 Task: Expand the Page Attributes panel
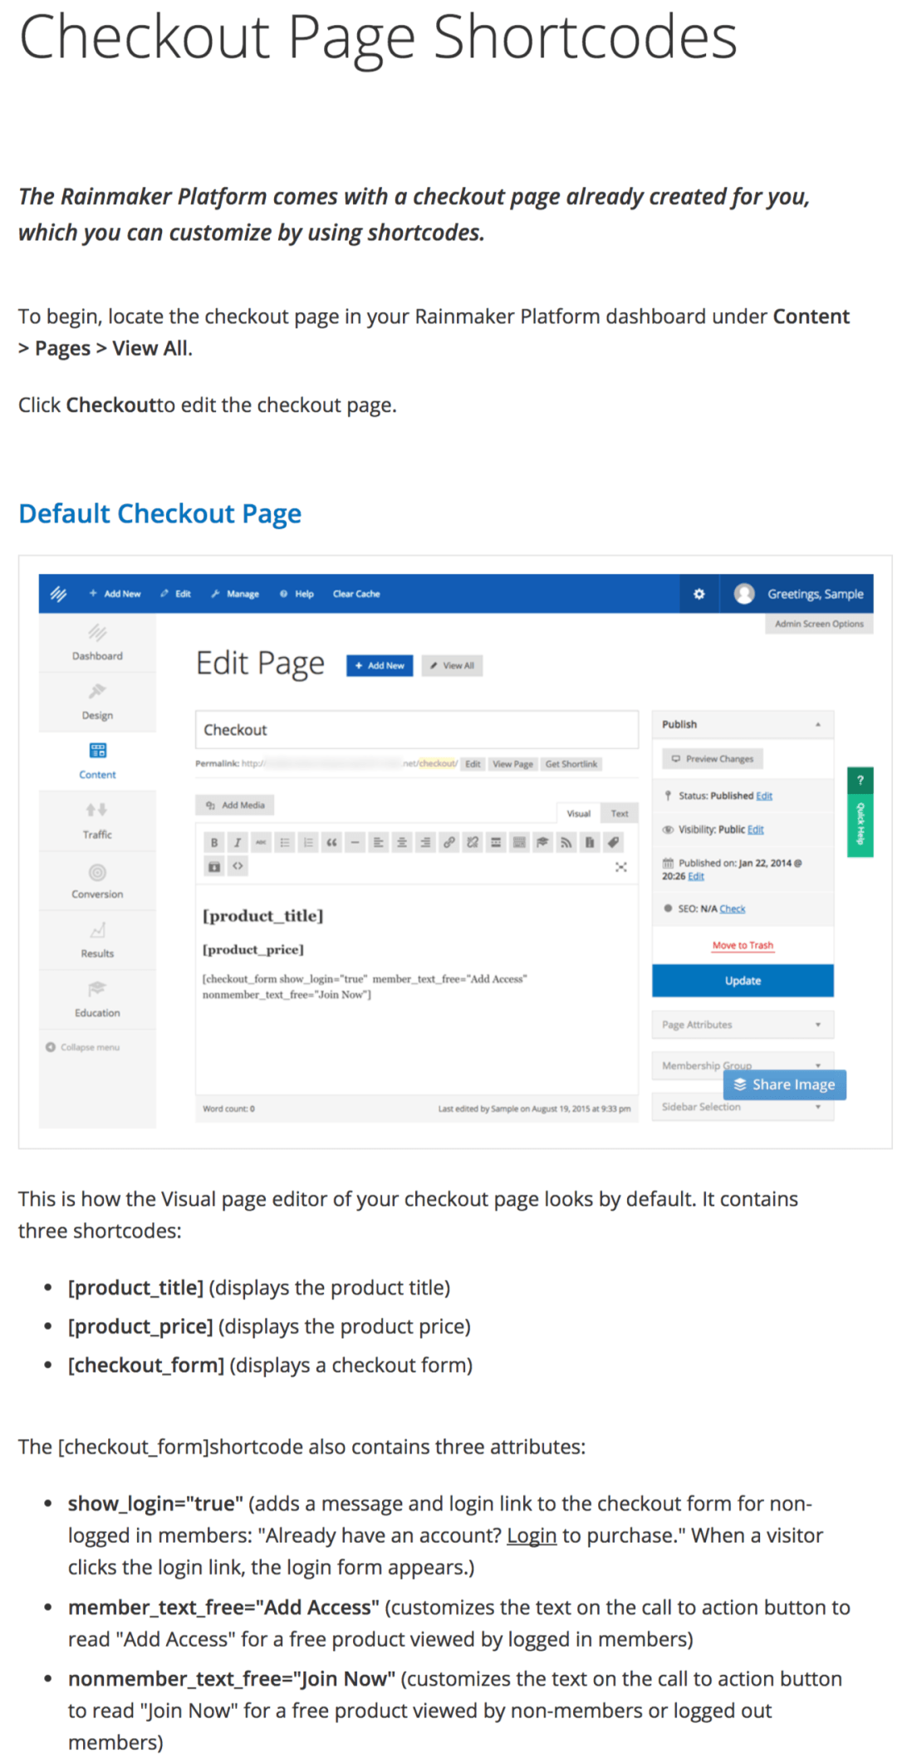[743, 1025]
